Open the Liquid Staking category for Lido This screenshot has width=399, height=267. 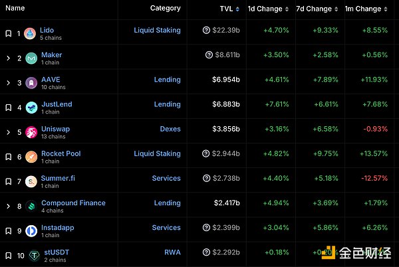point(157,31)
